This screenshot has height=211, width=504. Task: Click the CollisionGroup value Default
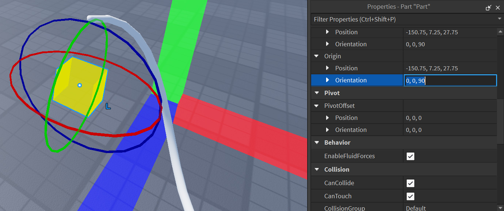(x=416, y=208)
